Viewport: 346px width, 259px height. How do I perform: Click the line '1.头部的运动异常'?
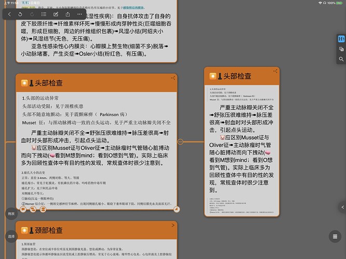point(40,98)
